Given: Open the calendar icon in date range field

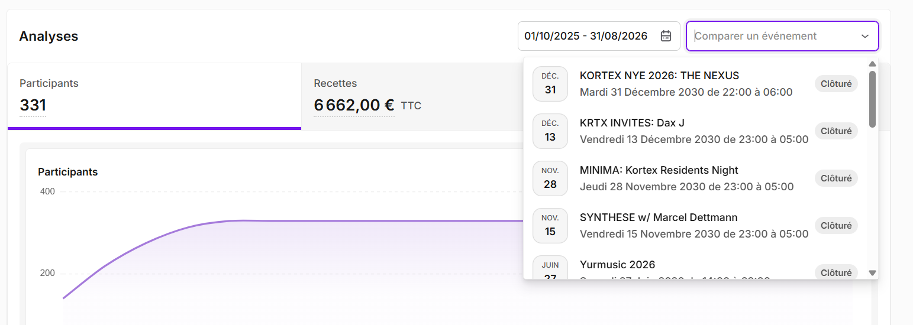Looking at the screenshot, I should click(666, 36).
